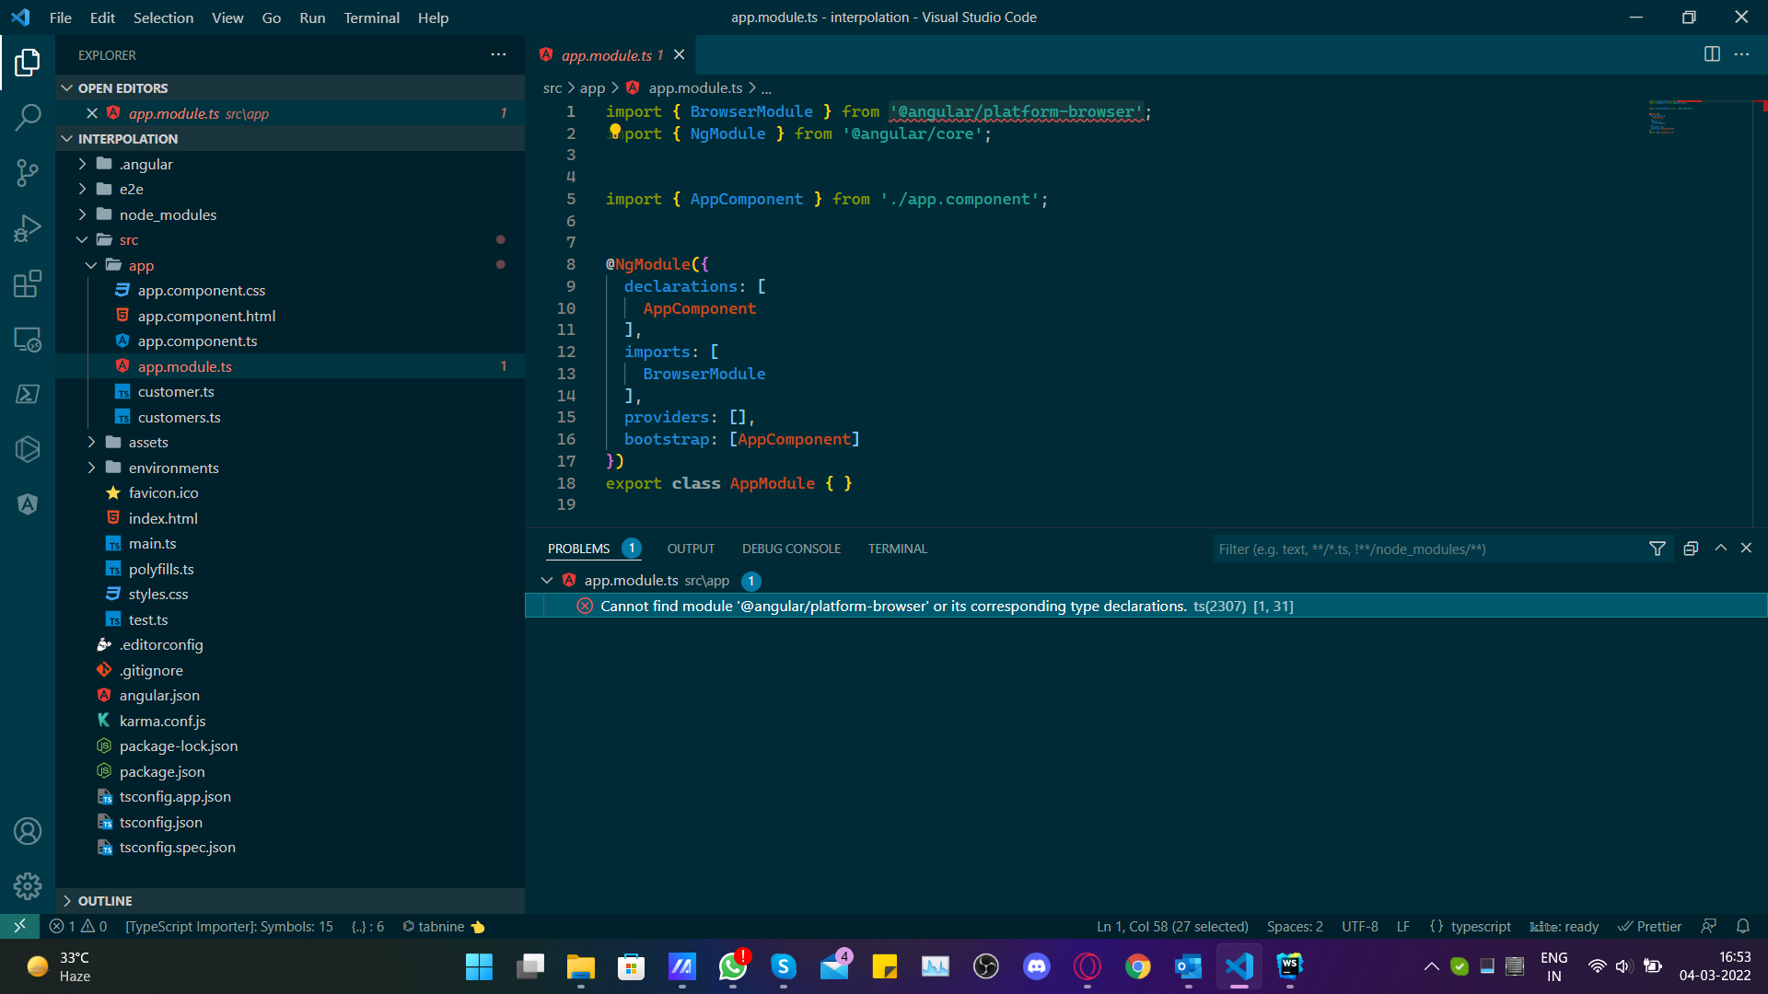Click the UTF-8 encoding indicator

tap(1359, 926)
